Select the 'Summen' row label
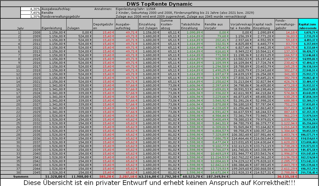The width and height of the screenshot is (319, 186). coord(21,177)
